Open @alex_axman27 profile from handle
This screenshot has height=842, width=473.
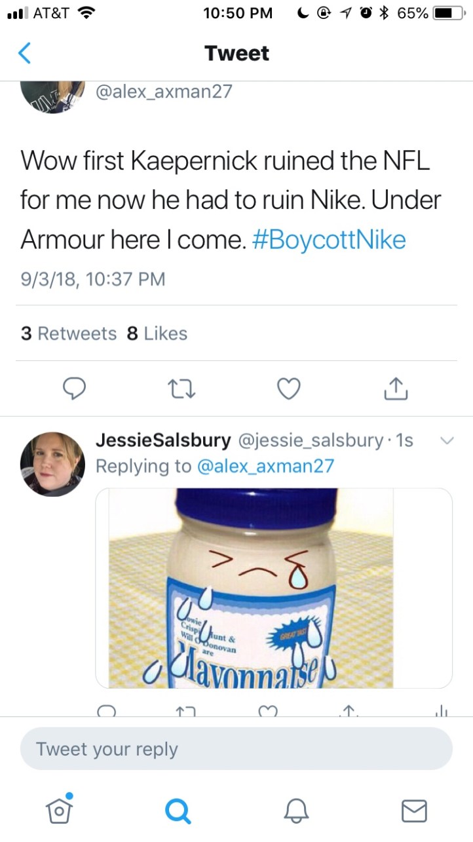164,91
